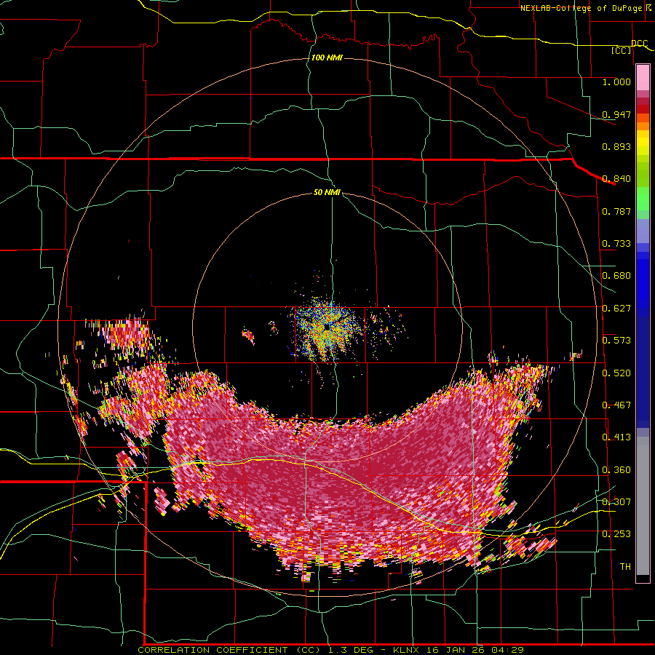Click the black radar site marker at center
Image resolution: width=655 pixels, height=655 pixels.
327,327
